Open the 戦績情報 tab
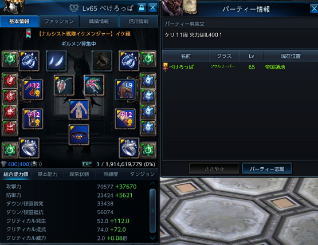This screenshot has width=318, height=245. 99,21
